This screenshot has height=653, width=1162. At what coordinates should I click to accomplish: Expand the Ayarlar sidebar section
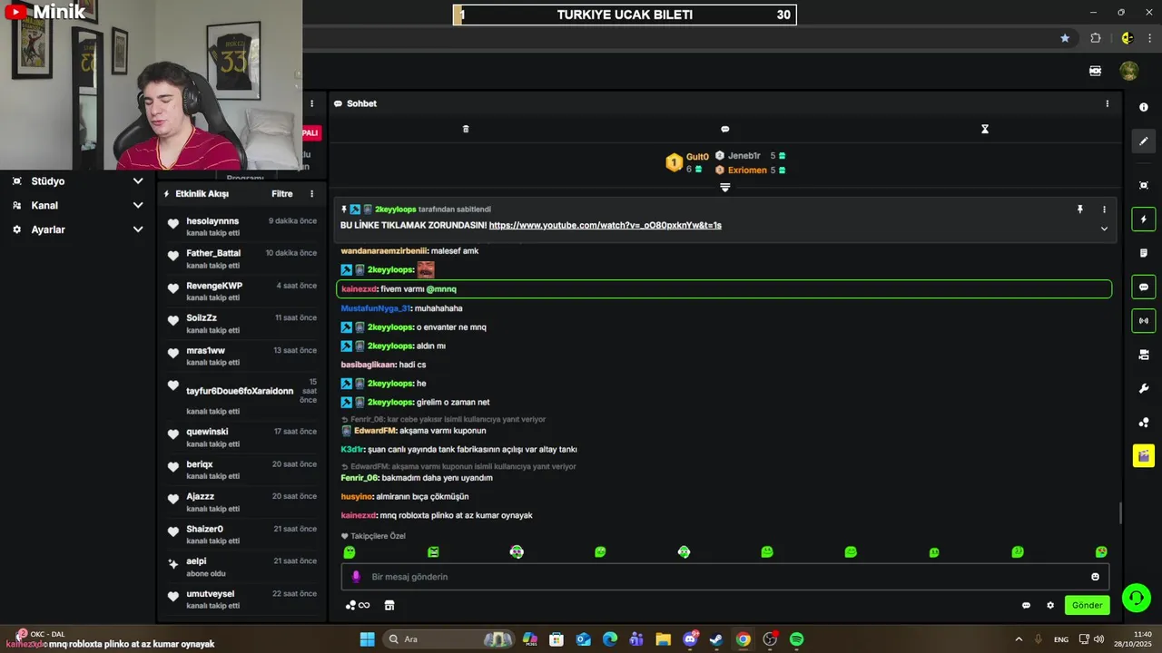78,229
